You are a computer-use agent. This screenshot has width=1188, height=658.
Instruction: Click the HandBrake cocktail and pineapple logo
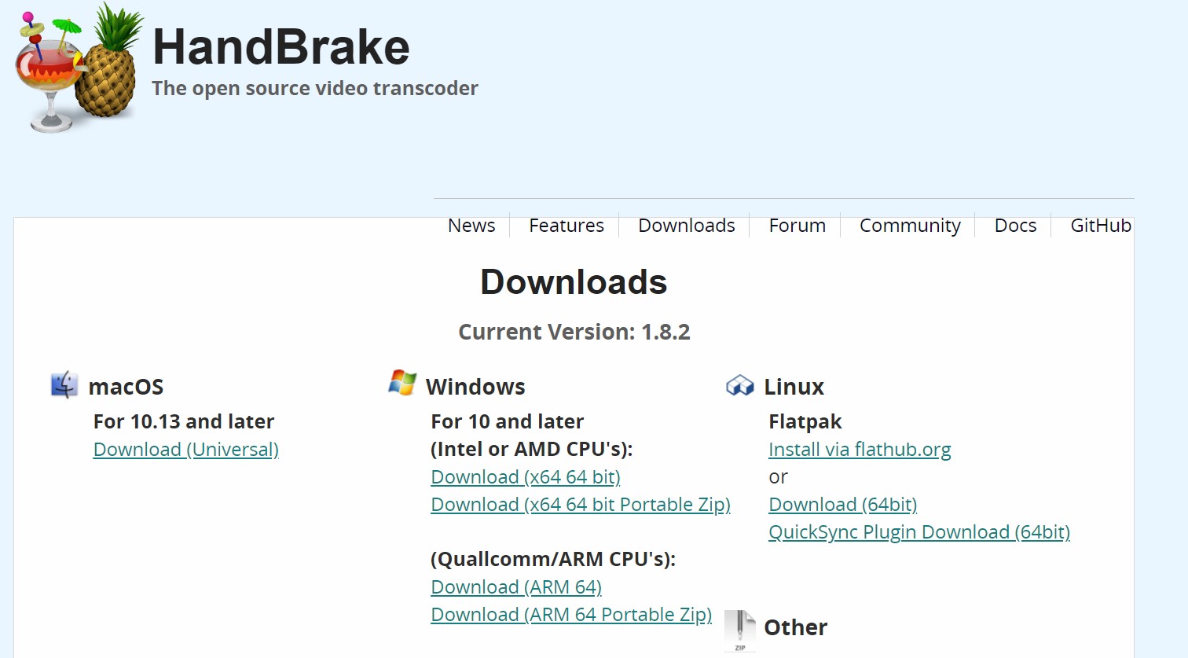(79, 68)
